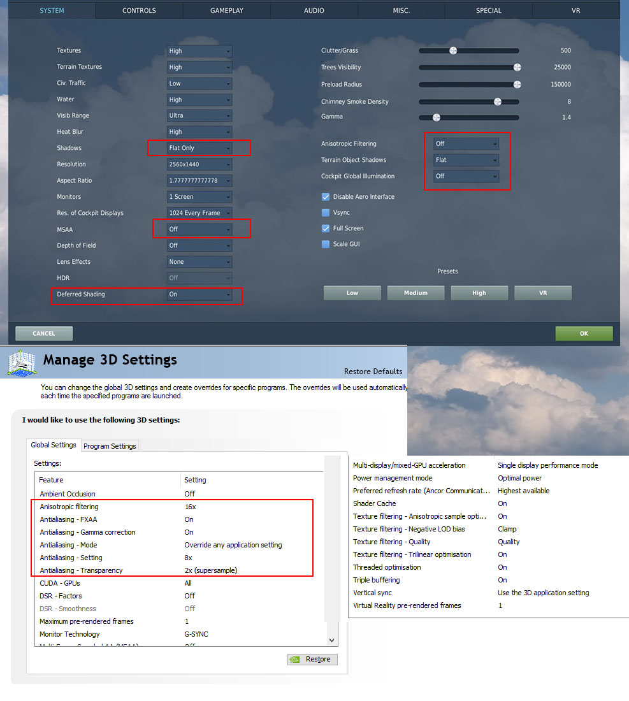This screenshot has height=701, width=629.
Task: Open the MSAA dropdown
Action: 199,229
